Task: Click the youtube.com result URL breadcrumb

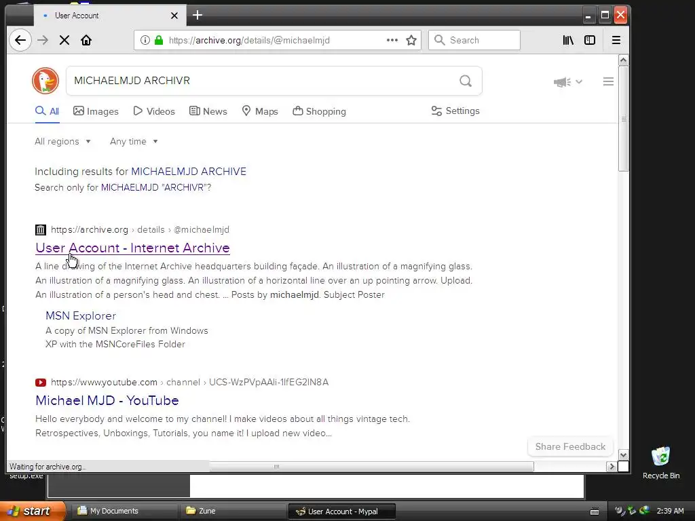Action: pyautogui.click(x=190, y=383)
